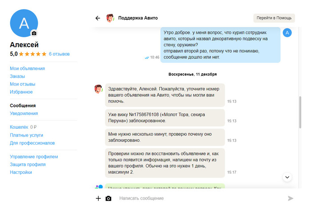Click the message 'Здравствуйте, Алексей. Пожалуйста, уточните'
This screenshot has width=311, height=209.
(165, 95)
